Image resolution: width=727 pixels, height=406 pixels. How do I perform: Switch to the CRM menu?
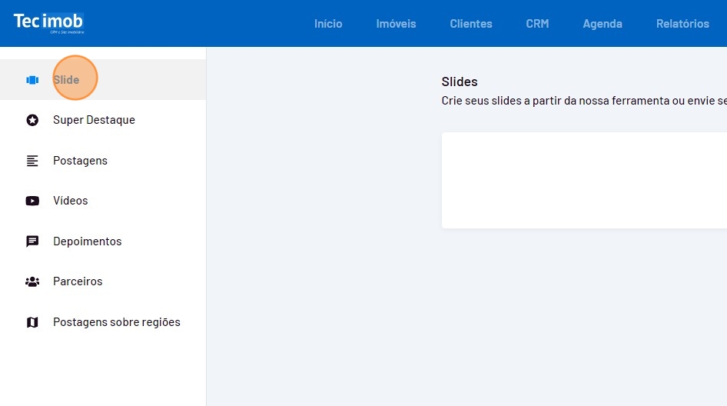[537, 24]
